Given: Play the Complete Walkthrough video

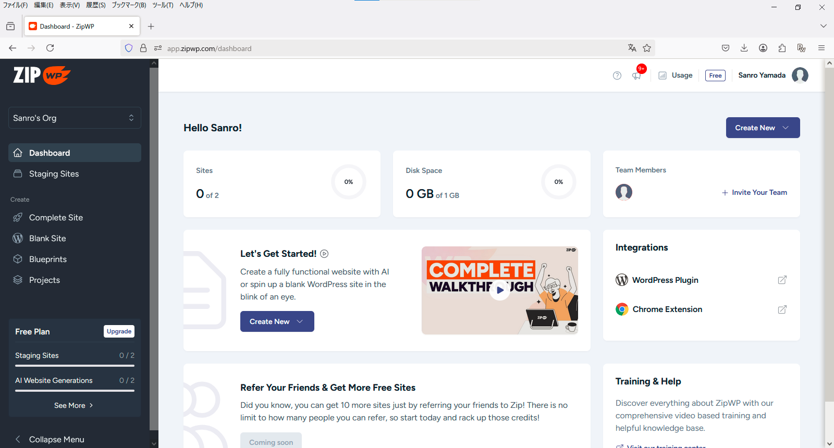Looking at the screenshot, I should (x=500, y=290).
